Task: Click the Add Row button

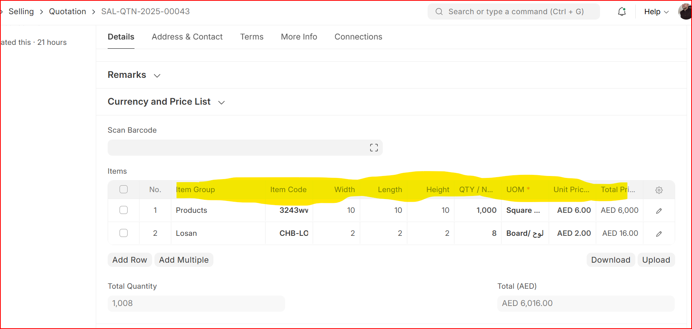Action: point(130,260)
